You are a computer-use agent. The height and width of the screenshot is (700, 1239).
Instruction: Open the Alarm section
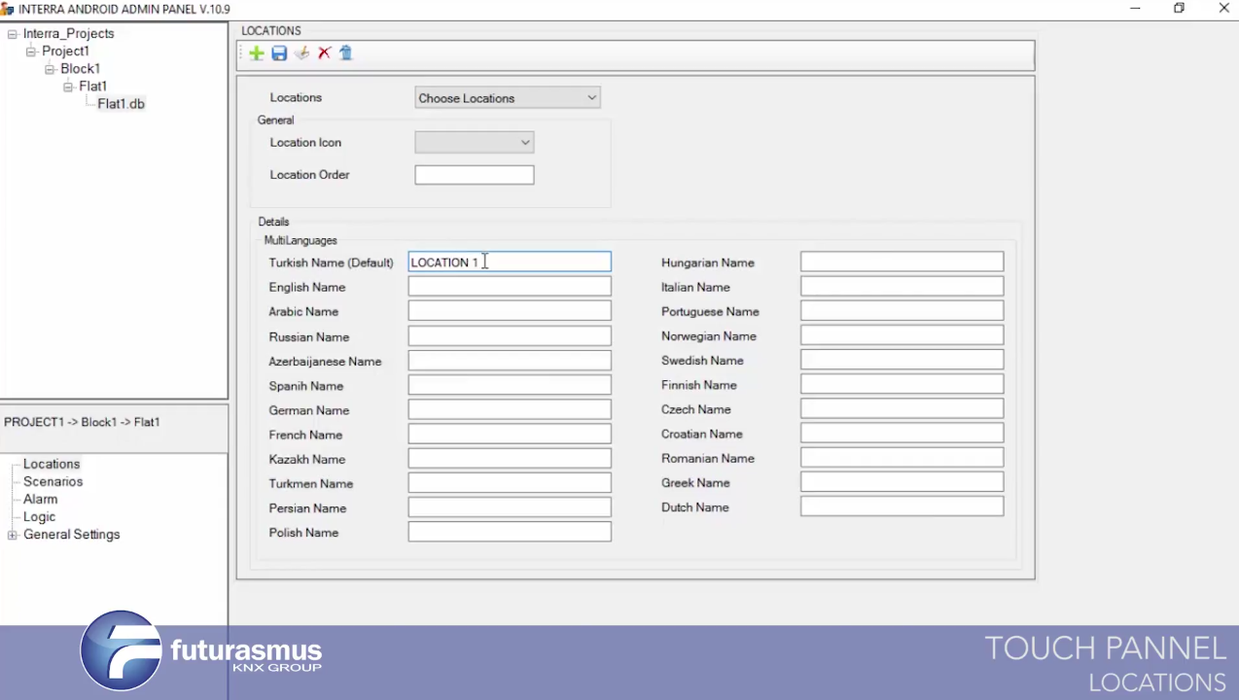pyautogui.click(x=40, y=500)
